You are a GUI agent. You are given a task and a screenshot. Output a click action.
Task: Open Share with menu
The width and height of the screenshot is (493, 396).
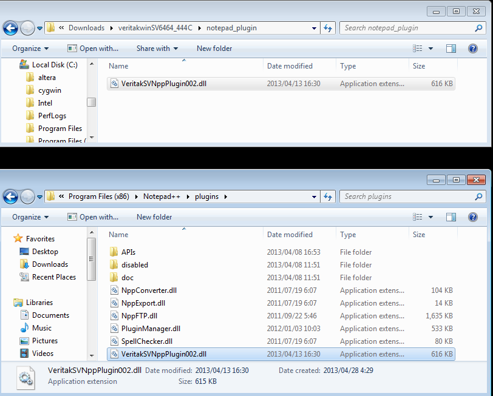157,49
